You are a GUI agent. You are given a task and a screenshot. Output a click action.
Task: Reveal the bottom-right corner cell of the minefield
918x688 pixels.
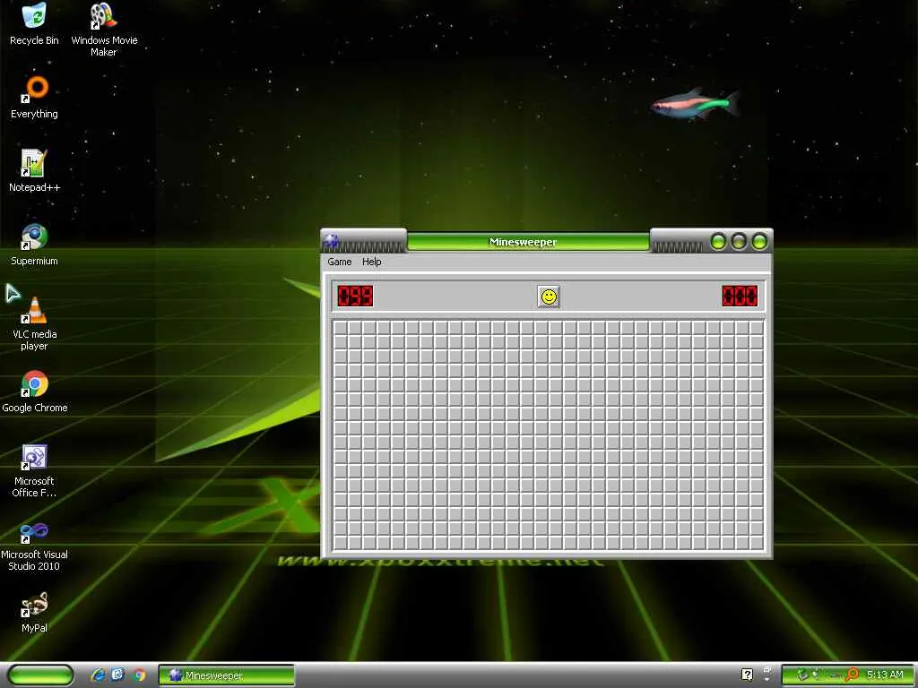point(757,543)
